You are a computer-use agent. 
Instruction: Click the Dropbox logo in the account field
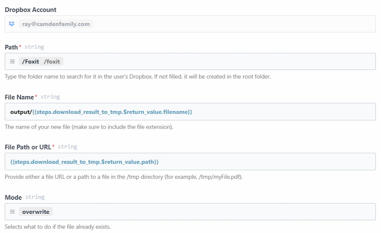tap(12, 24)
